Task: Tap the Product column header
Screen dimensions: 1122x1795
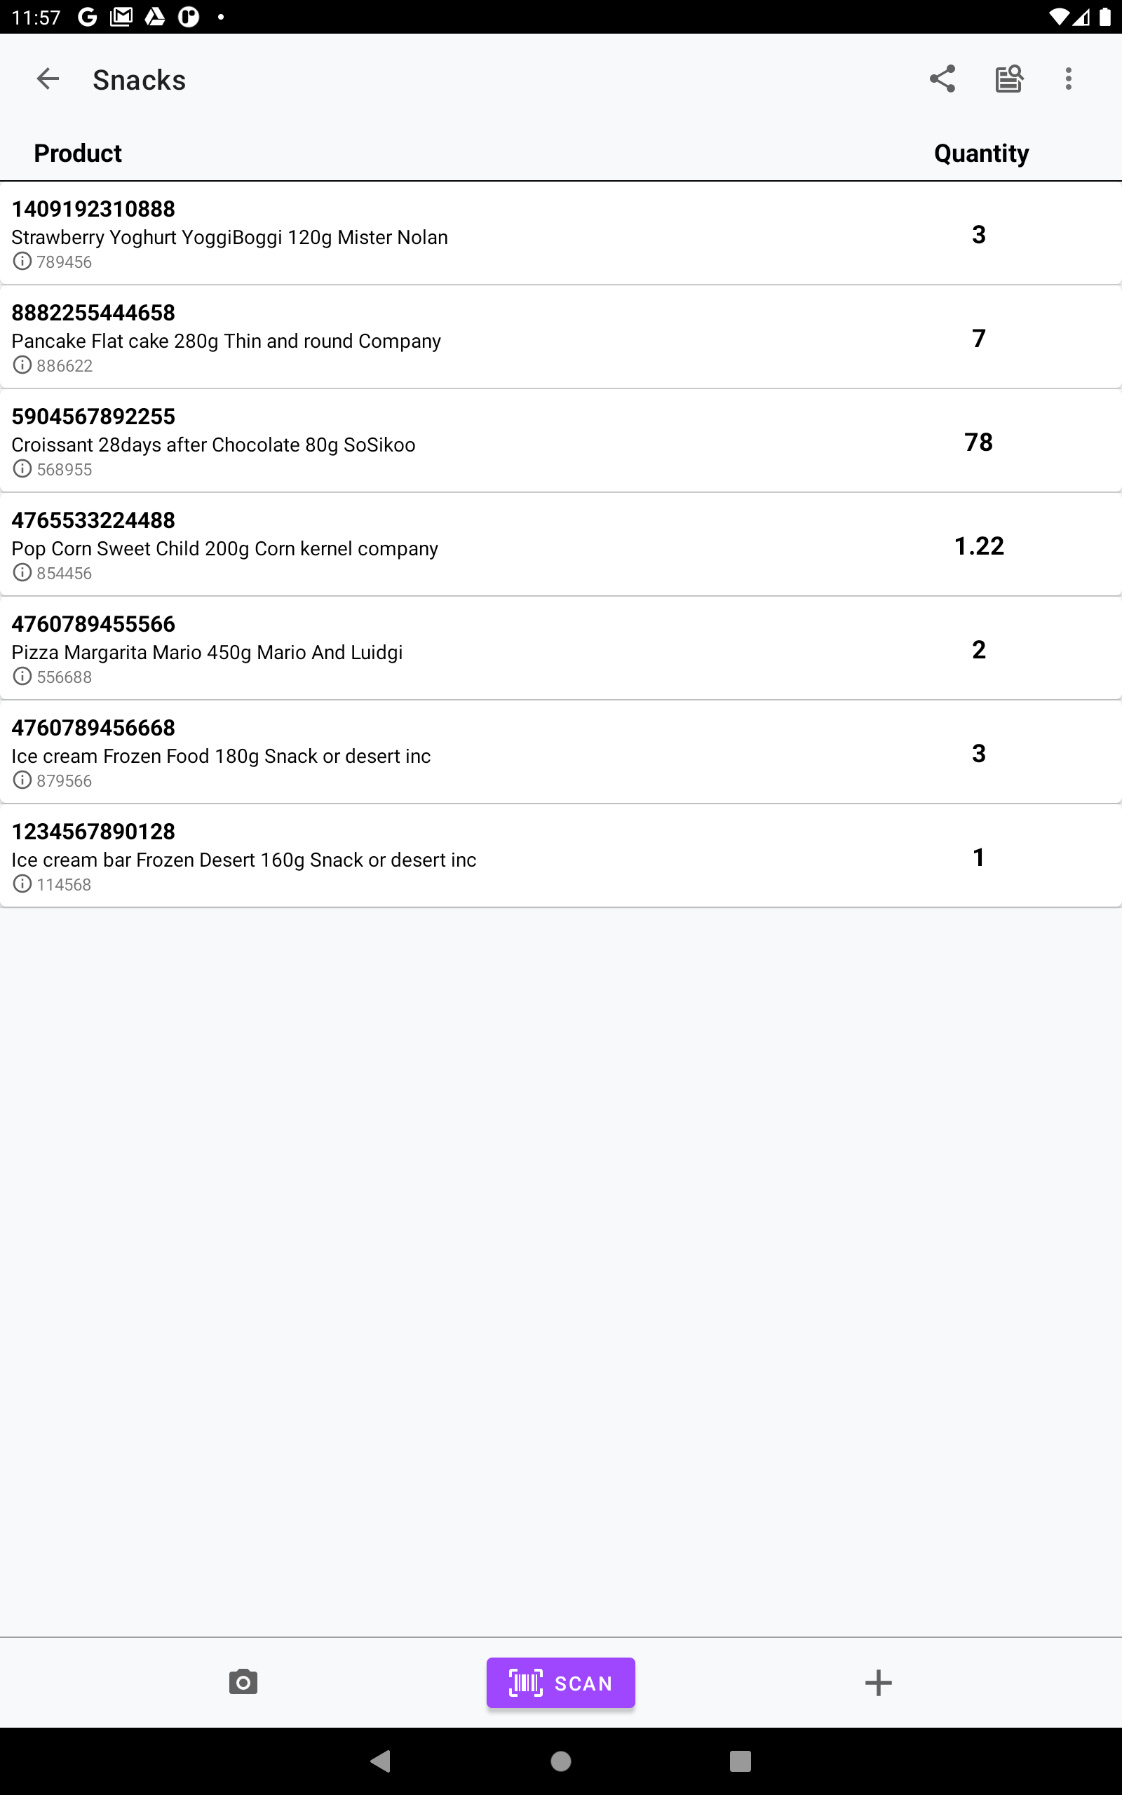Action: pos(78,154)
